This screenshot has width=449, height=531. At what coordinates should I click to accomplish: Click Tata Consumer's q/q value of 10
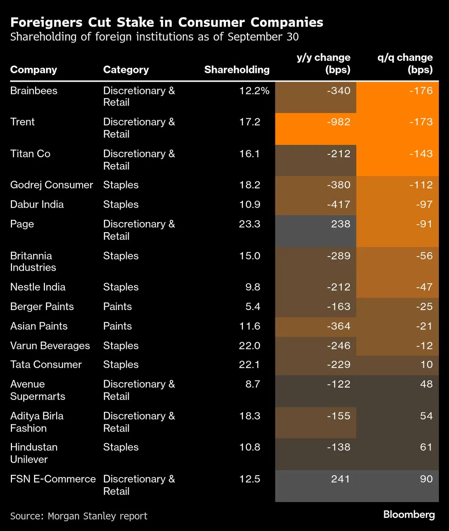tap(426, 365)
